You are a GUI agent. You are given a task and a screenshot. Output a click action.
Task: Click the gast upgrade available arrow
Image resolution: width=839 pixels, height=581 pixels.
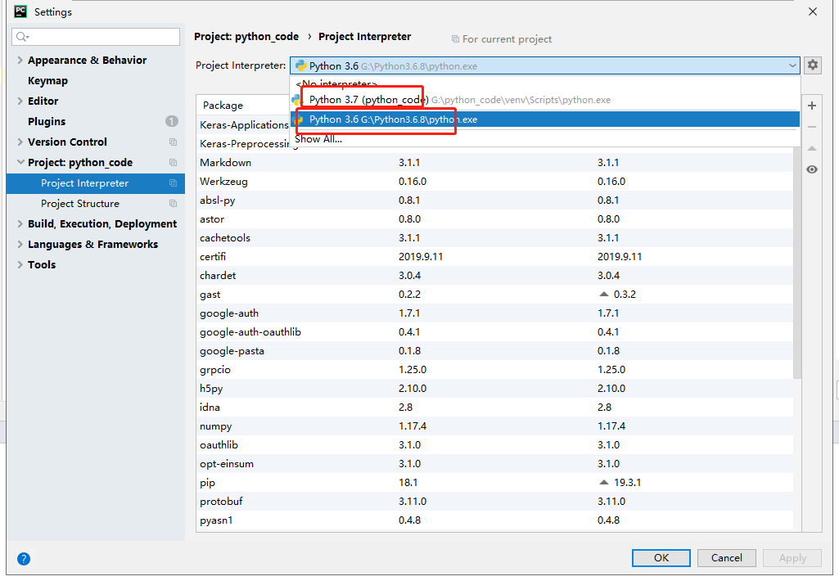(604, 294)
